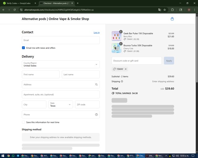Bookmark this page with the star icon
The height and width of the screenshot is (158, 198).
165,10
